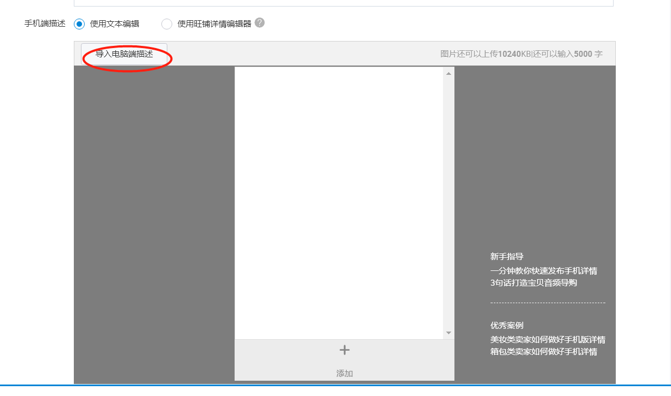Screen dimensions: 671x396
Task: Click inside the blank mobile description editing area
Action: [x=339, y=202]
